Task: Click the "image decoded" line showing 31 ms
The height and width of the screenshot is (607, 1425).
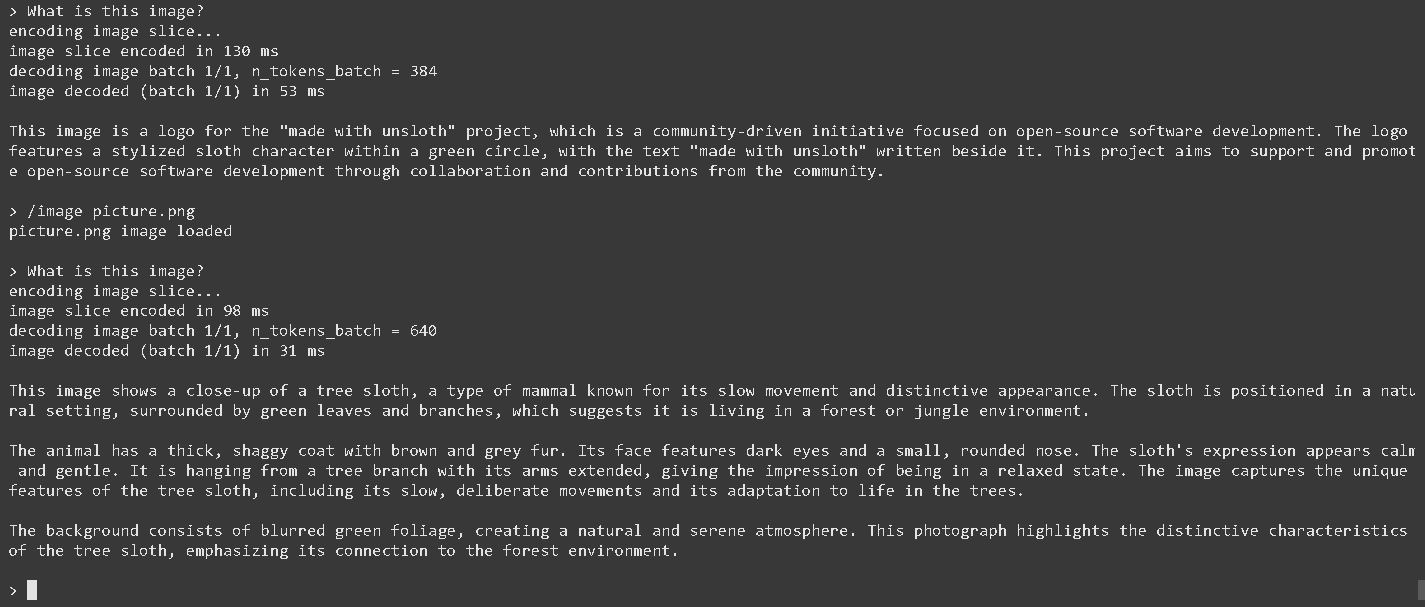Action: [x=167, y=351]
